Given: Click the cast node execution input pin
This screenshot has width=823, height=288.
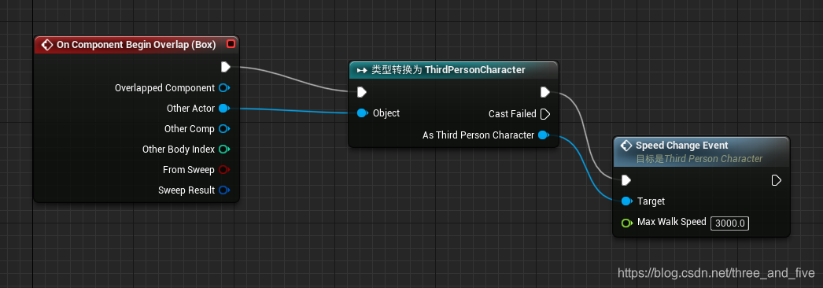Looking at the screenshot, I should click(x=362, y=92).
